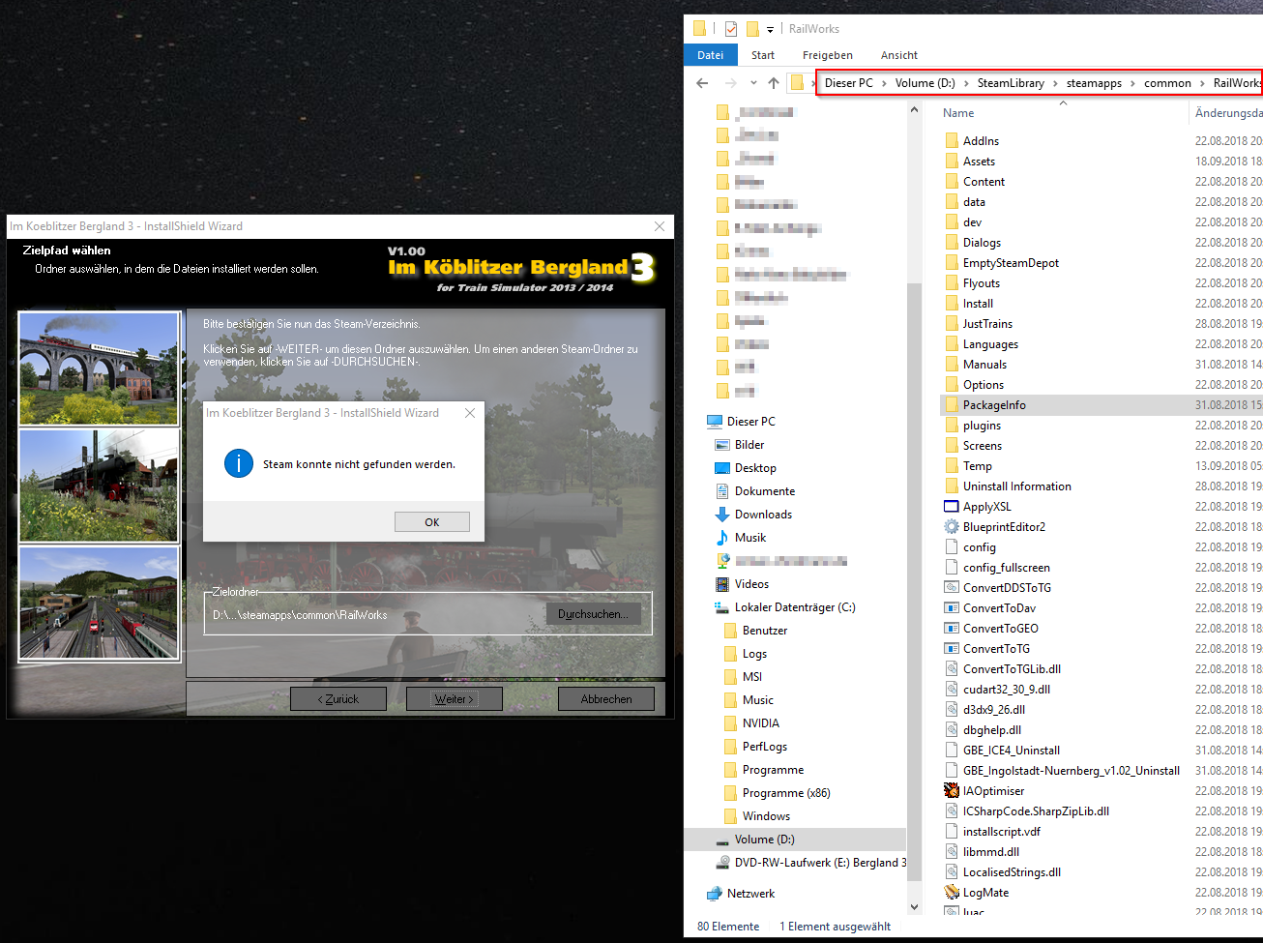Click the Musik note icon in navigation pane
This screenshot has height=943, width=1263.
[722, 538]
